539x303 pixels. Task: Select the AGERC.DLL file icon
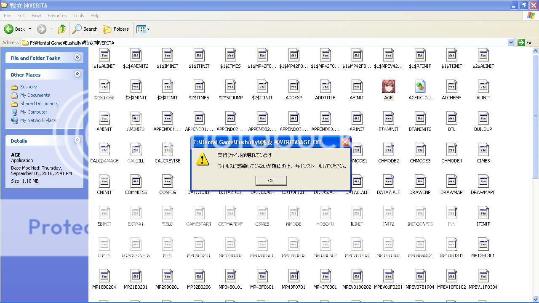(x=420, y=87)
